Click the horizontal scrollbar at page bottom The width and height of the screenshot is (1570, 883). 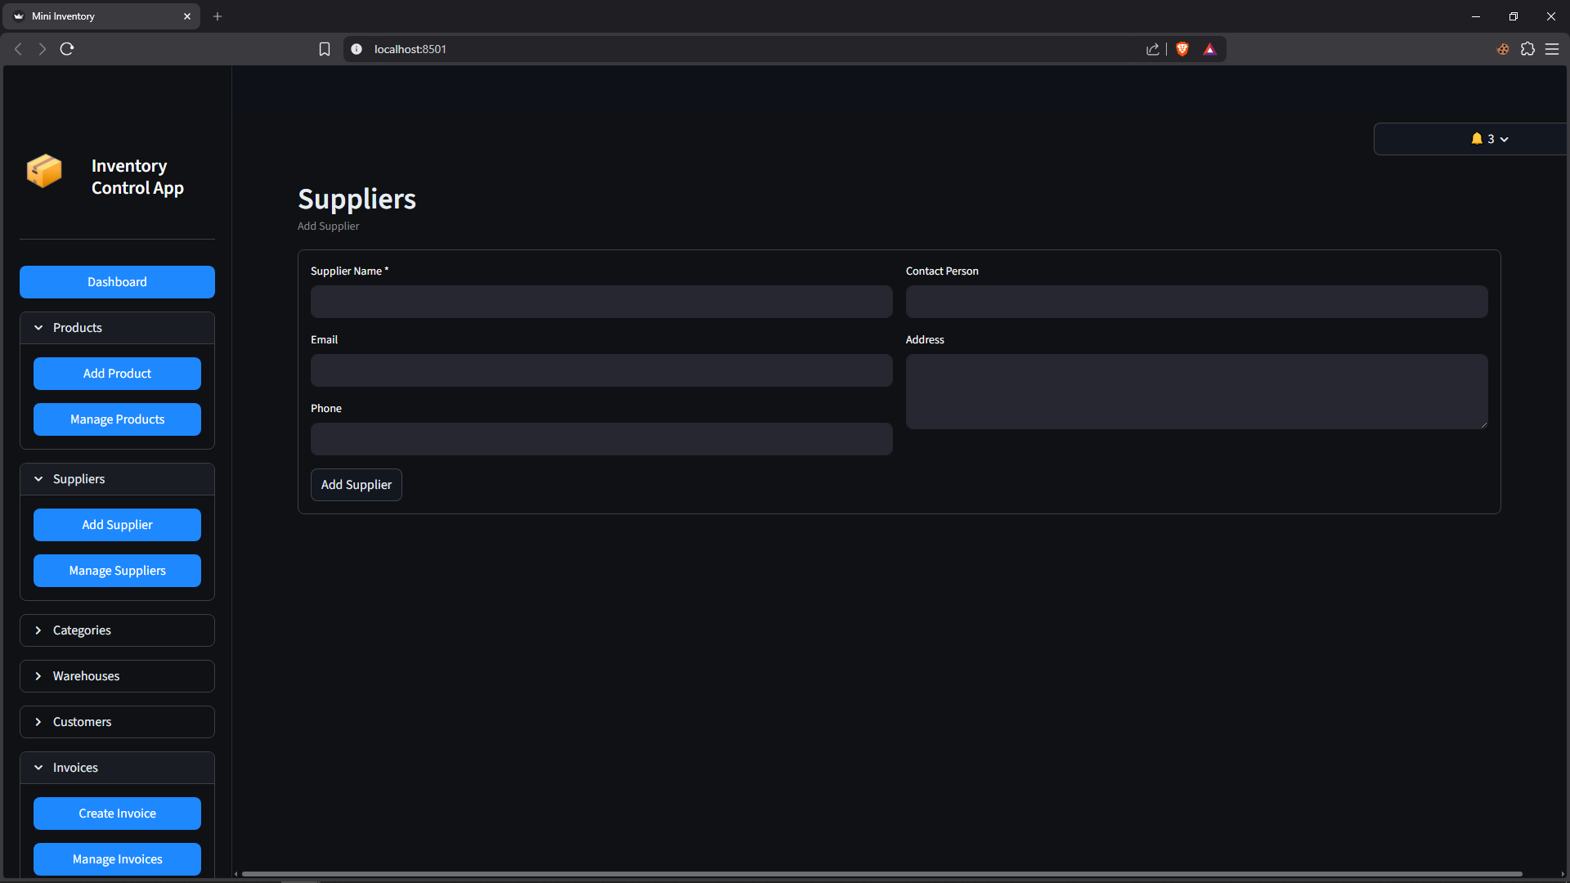tap(881, 874)
